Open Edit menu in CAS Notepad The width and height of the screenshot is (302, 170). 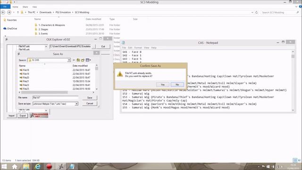(130, 48)
